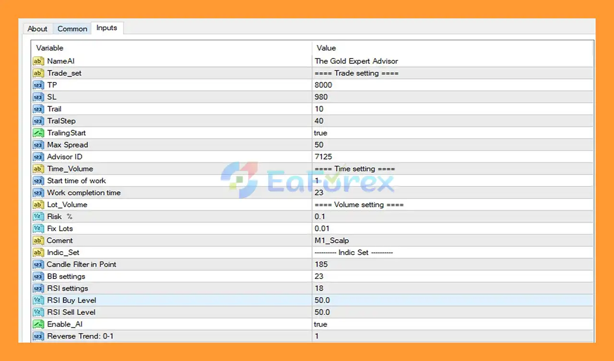The width and height of the screenshot is (614, 361).
Task: Select the Inputs tab
Action: click(106, 28)
